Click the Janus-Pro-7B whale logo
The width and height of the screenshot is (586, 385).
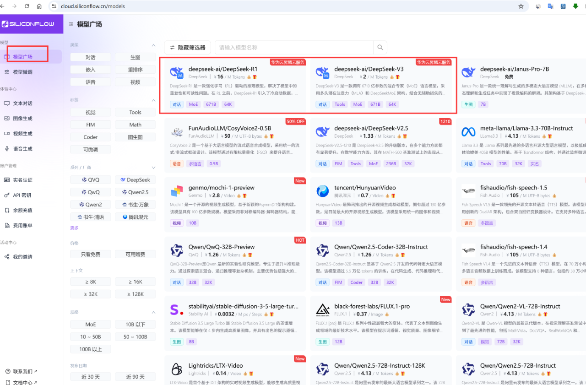(x=468, y=72)
